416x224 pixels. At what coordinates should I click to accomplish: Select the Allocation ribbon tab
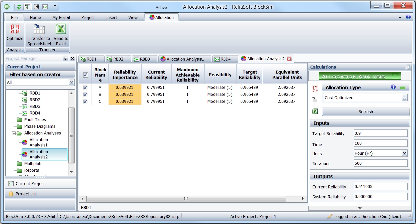tap(162, 18)
